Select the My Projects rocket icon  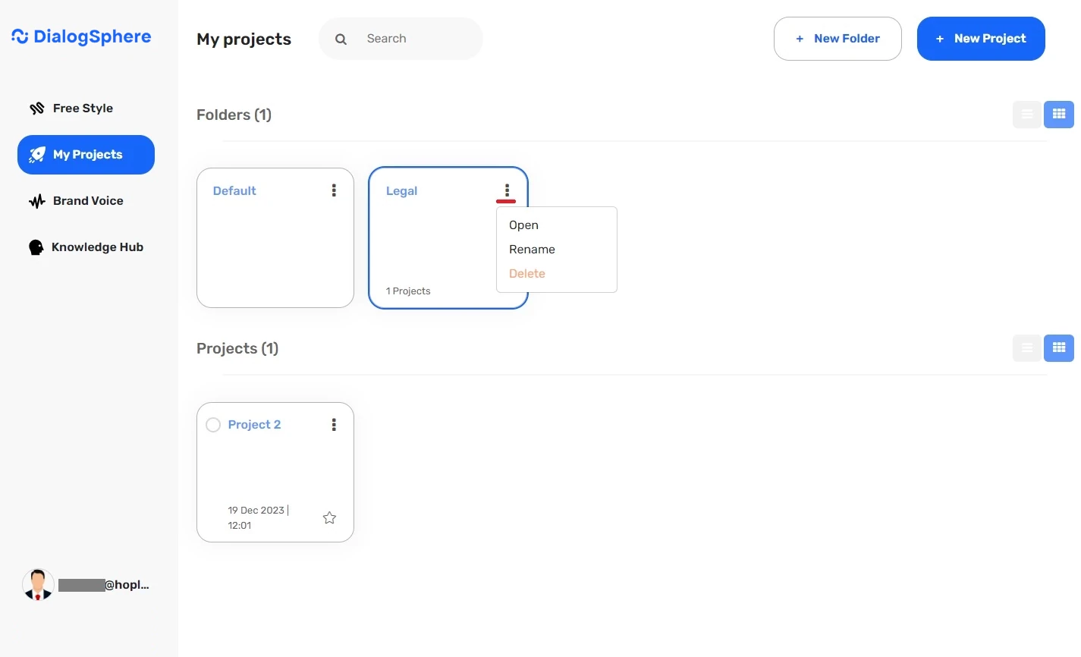click(36, 155)
